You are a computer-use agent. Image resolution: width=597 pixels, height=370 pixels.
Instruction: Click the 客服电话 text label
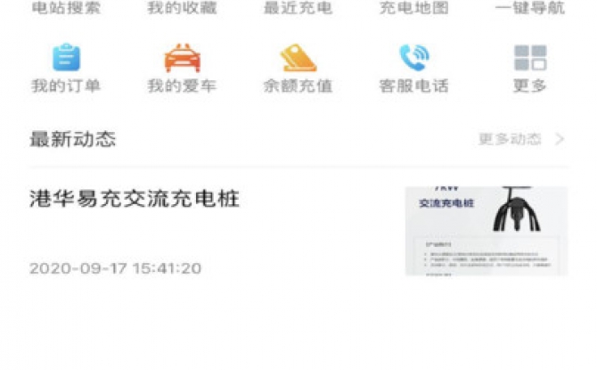coord(414,86)
